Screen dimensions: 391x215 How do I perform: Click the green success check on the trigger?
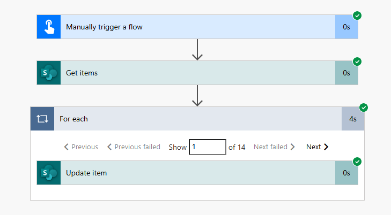357,16
